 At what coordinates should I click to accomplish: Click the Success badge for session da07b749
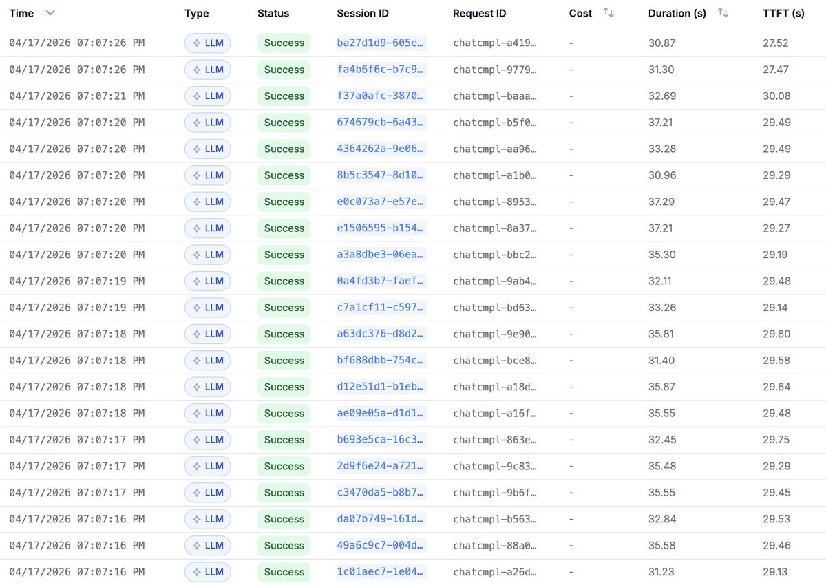284,519
